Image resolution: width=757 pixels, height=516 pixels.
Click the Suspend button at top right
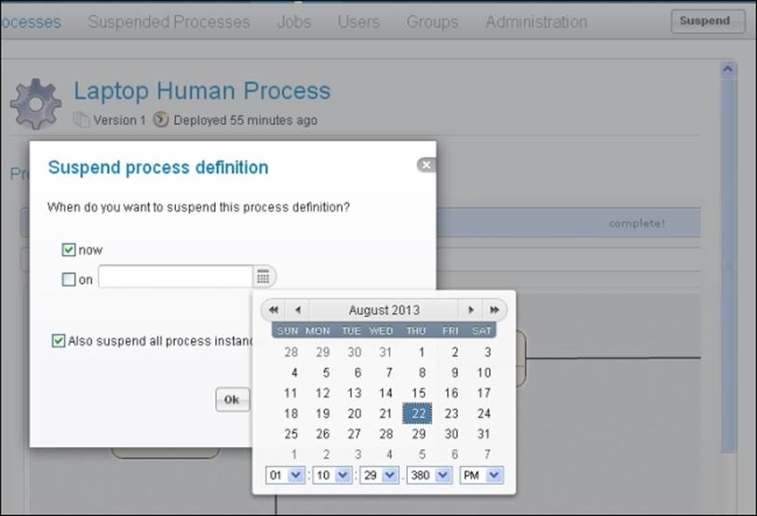(x=708, y=21)
